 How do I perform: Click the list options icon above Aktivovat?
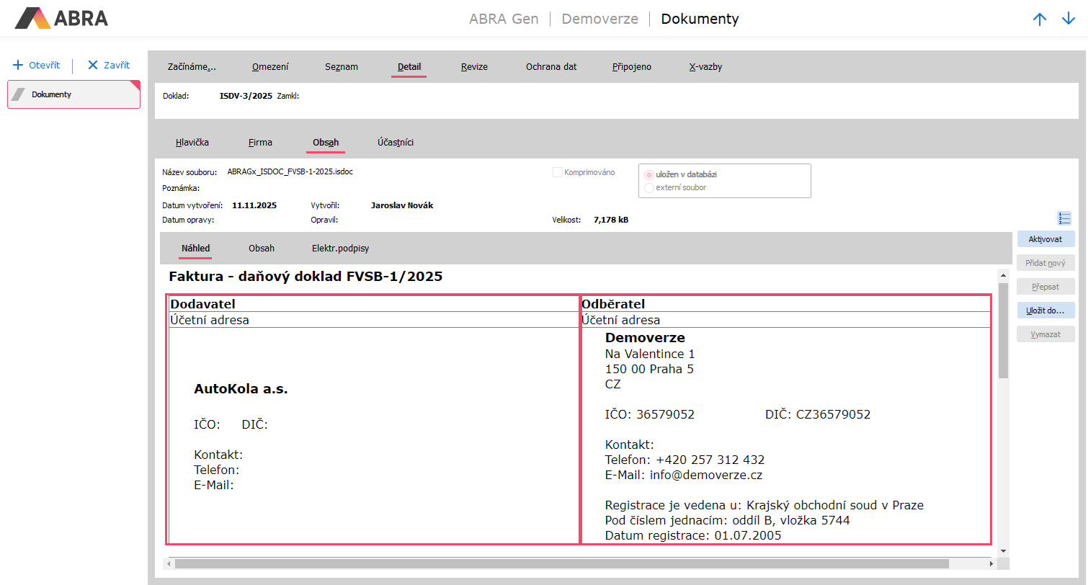click(x=1065, y=218)
